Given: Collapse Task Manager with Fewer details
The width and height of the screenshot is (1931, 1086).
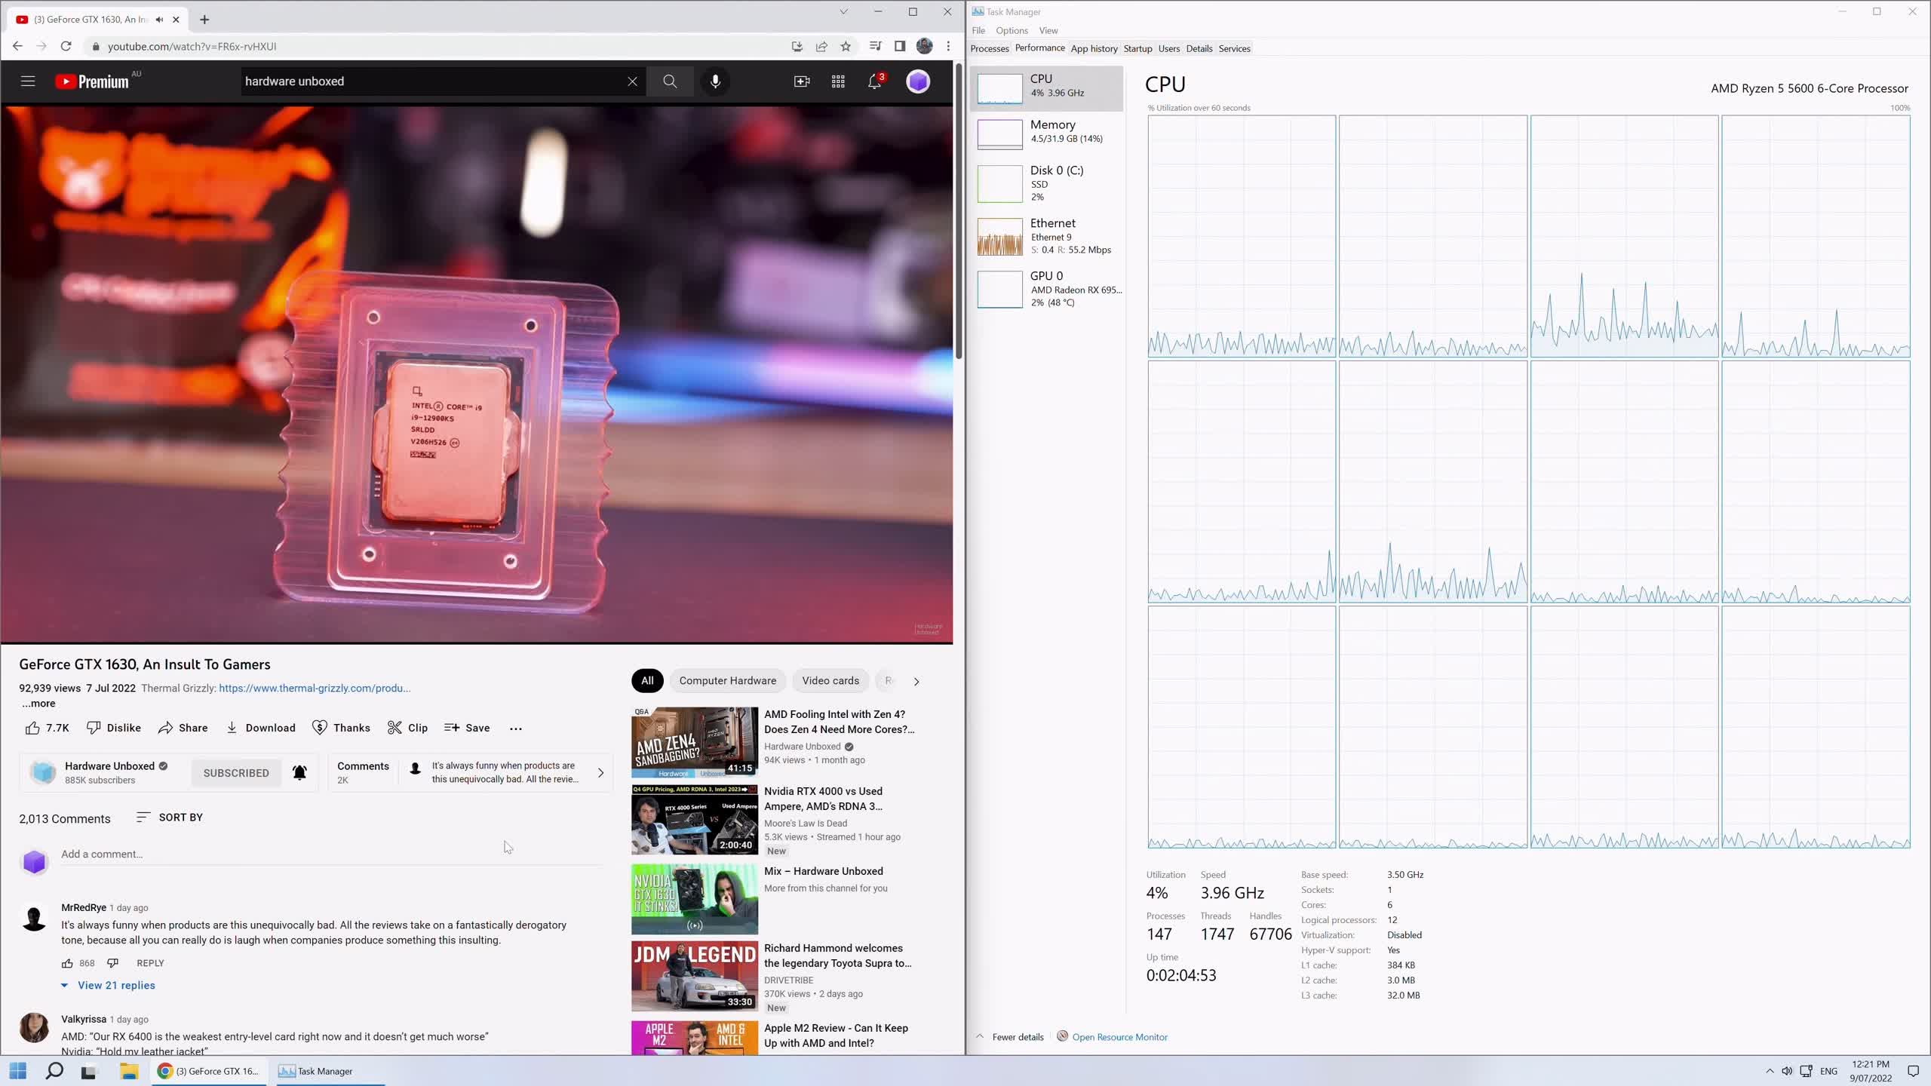Looking at the screenshot, I should click(1017, 1037).
